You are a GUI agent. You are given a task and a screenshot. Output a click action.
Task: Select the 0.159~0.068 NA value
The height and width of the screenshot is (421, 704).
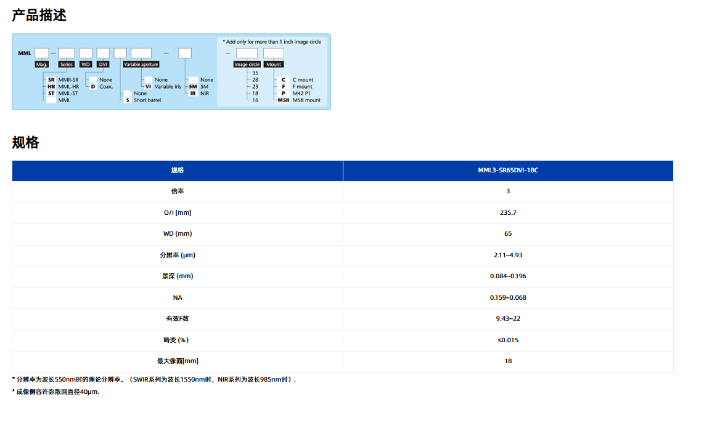(x=508, y=298)
